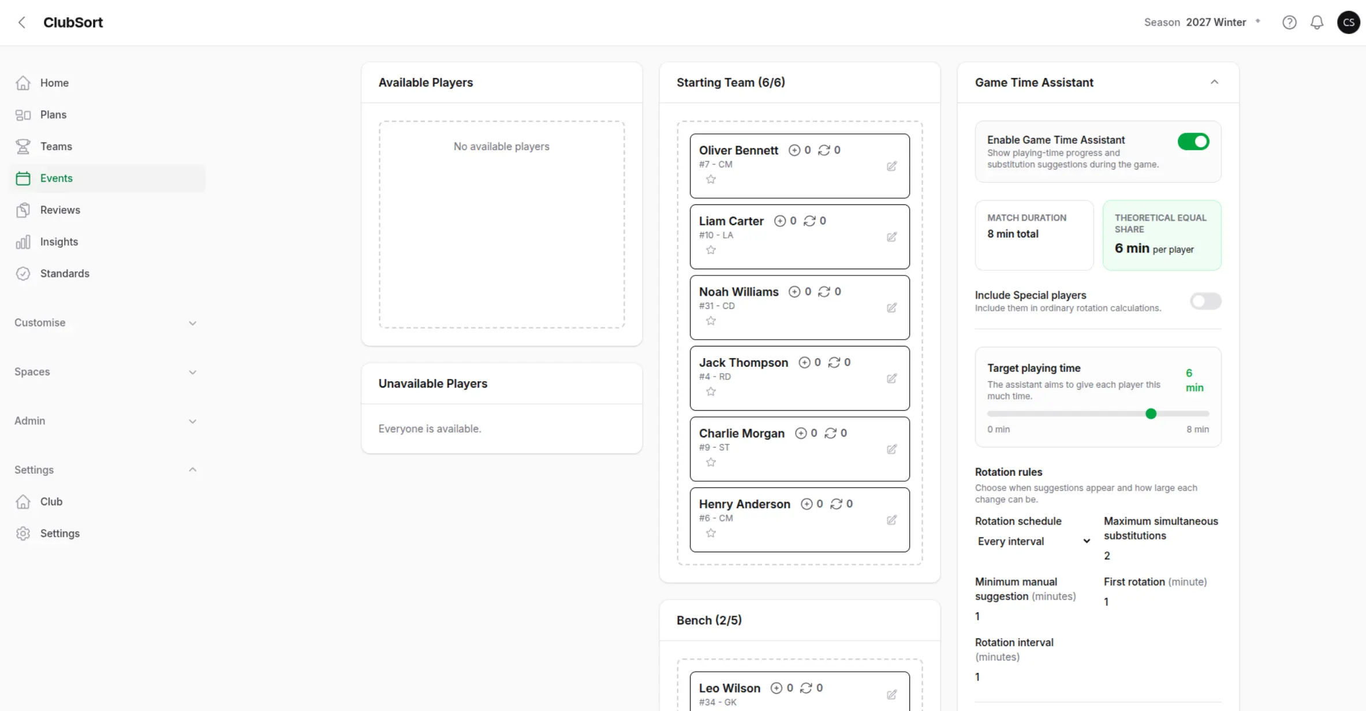Open the Season 2027 Winter selector

tap(1202, 23)
